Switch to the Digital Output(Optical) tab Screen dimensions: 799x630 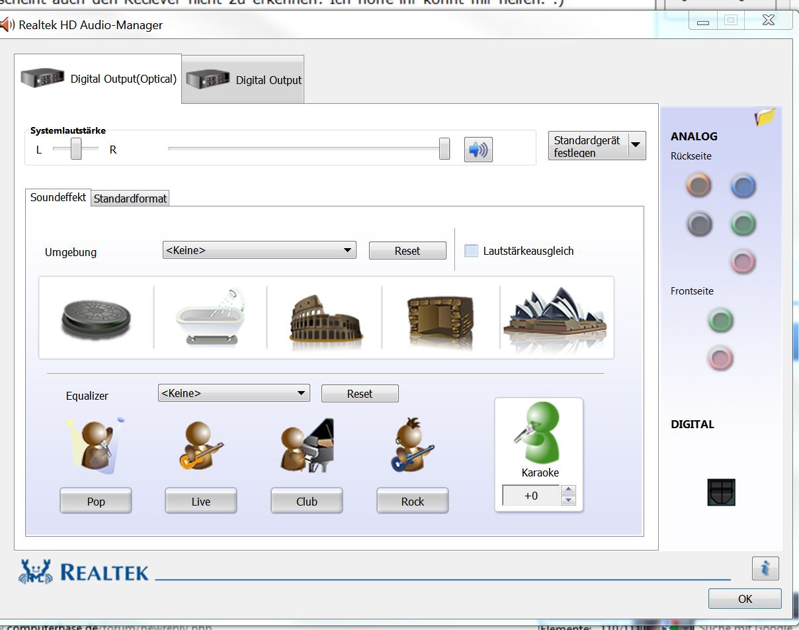(98, 78)
